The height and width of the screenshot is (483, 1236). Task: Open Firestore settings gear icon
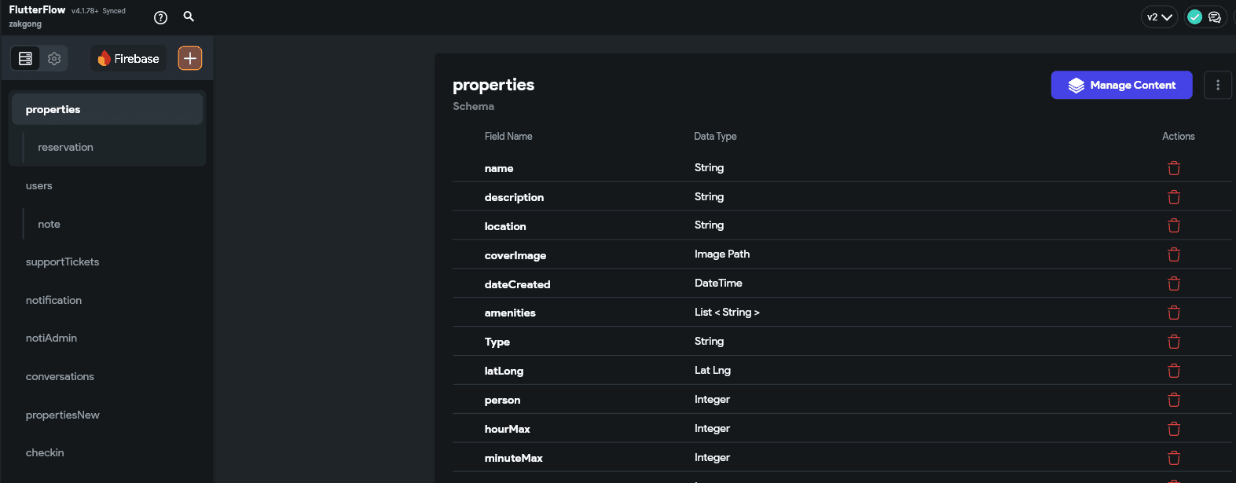tap(54, 59)
